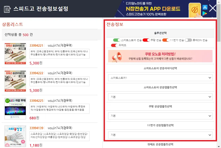Click the keyword box of product 33994222

click(59, 81)
